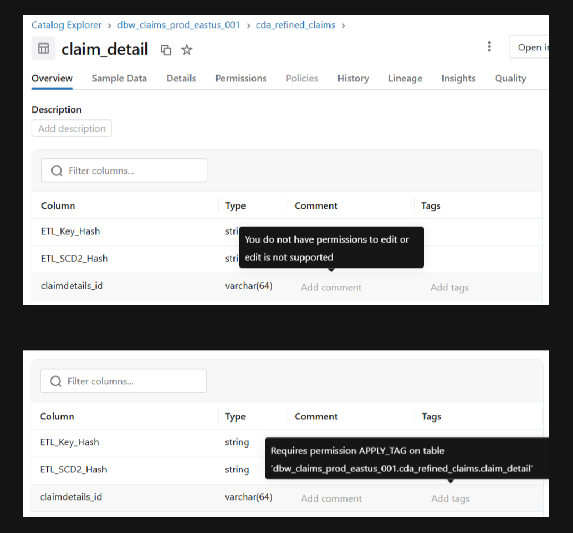573x533 pixels.
Task: Click string type of lower ETL_Key_Hash row
Action: (x=237, y=442)
